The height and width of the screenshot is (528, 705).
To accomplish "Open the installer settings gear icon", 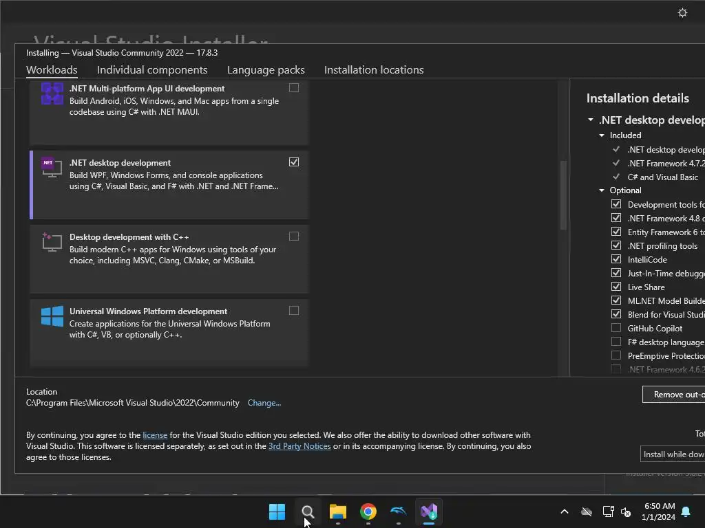I will [682, 12].
